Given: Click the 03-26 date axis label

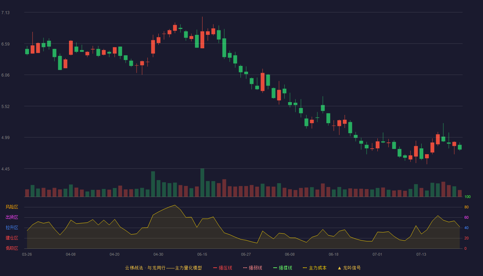Looking at the screenshot, I should [27, 254].
